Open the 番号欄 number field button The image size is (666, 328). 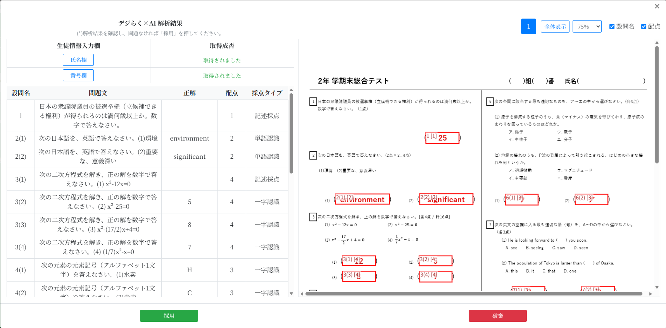(x=78, y=75)
